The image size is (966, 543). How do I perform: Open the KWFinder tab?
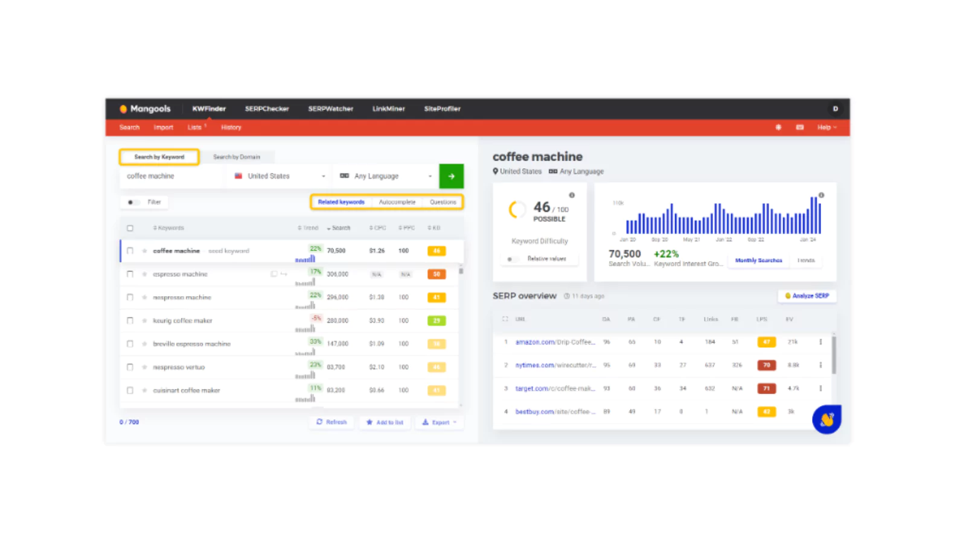209,109
